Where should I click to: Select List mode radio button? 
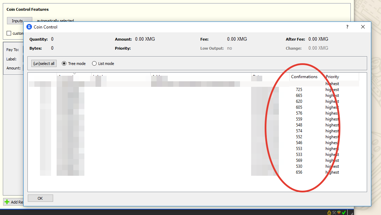point(94,64)
